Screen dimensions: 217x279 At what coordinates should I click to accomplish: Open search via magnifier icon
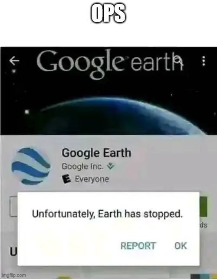[x=178, y=60]
